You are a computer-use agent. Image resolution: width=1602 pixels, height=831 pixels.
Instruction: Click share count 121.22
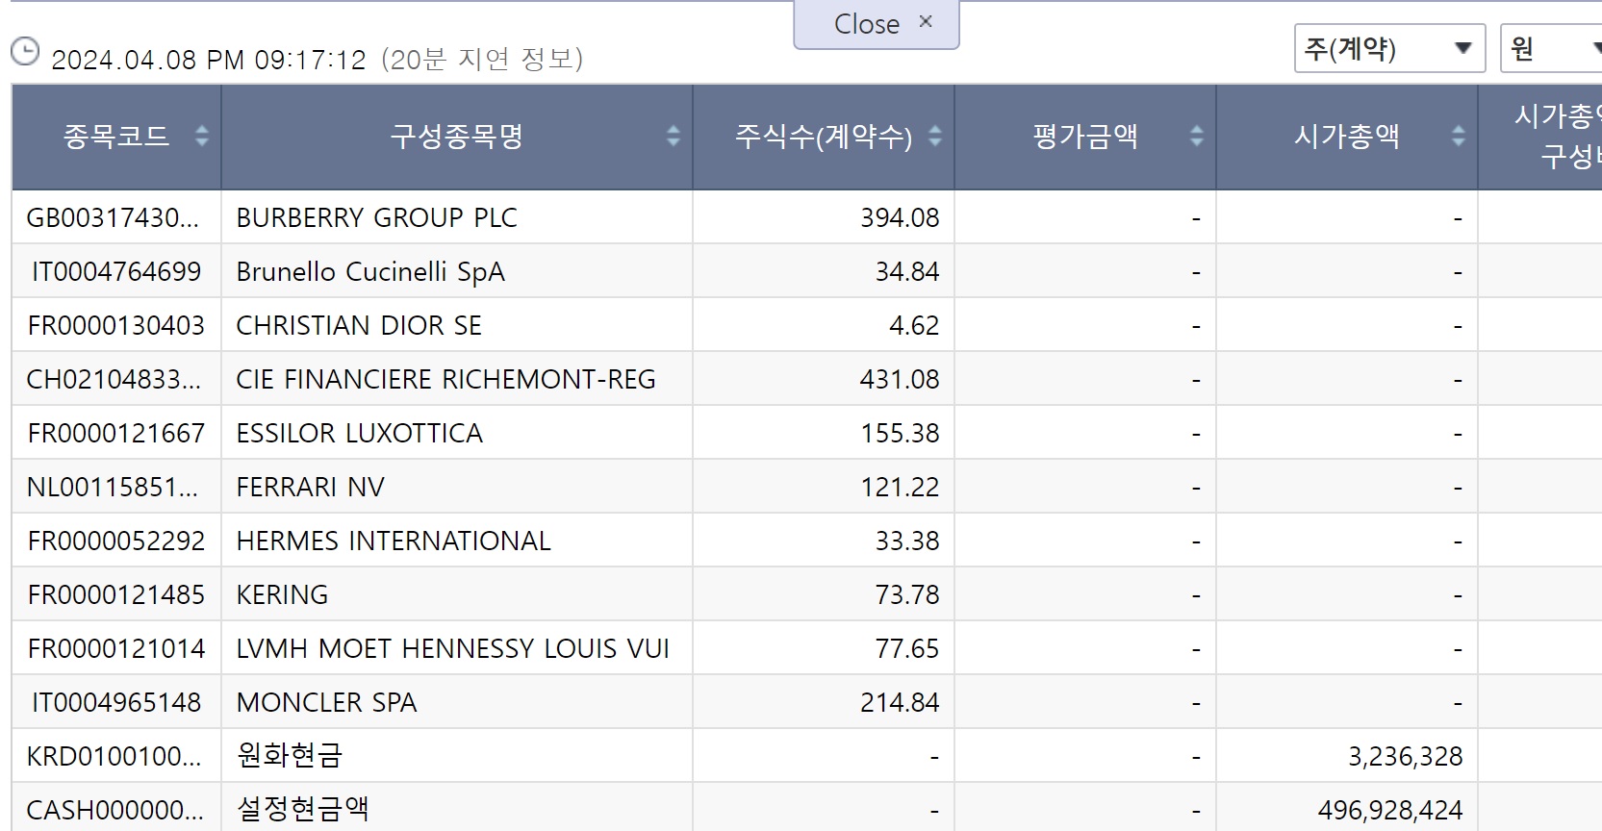(900, 487)
